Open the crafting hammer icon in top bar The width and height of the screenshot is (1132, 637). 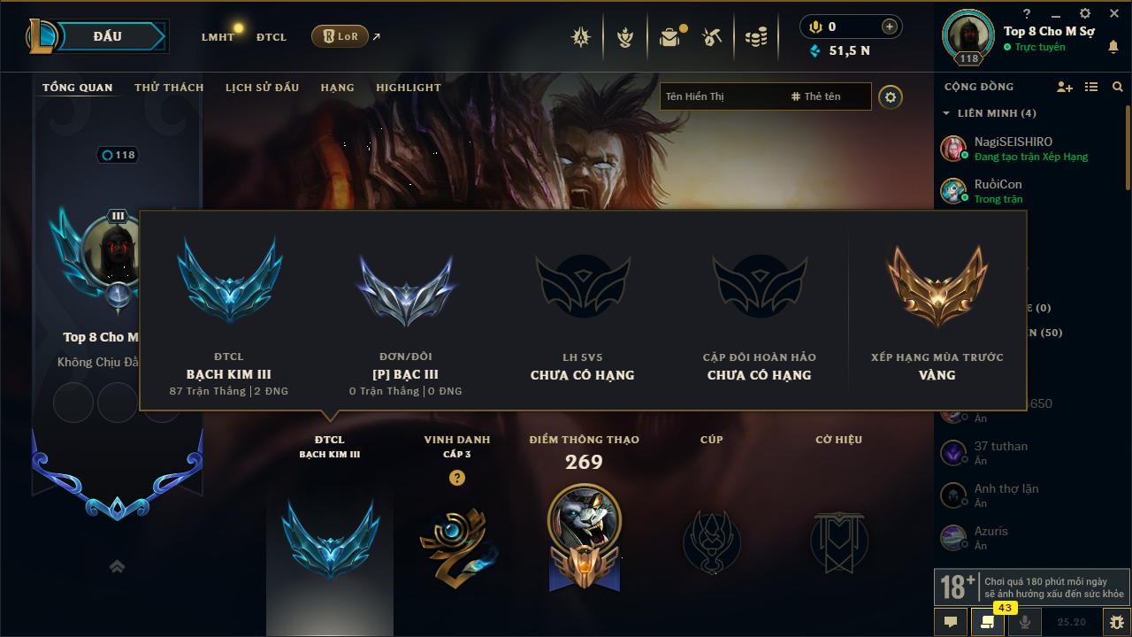pyautogui.click(x=712, y=37)
